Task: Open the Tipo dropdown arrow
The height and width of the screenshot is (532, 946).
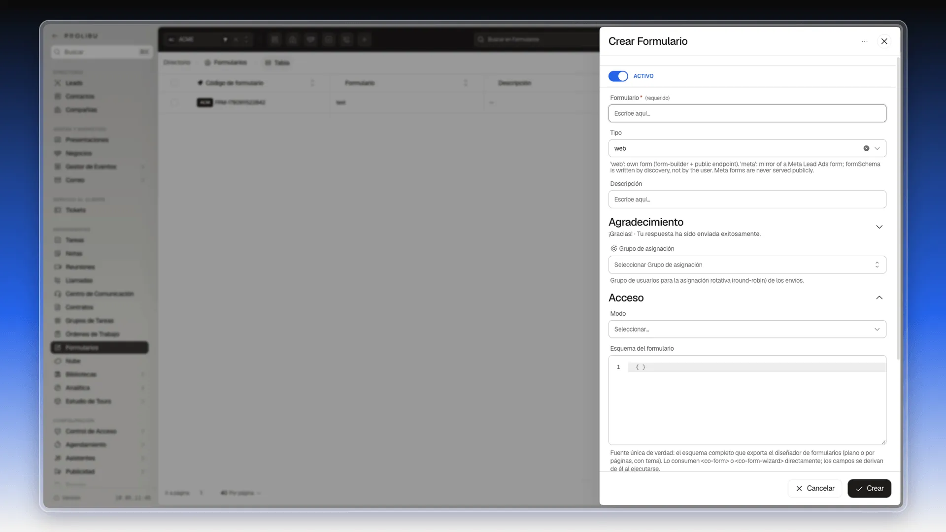Action: coord(877,148)
